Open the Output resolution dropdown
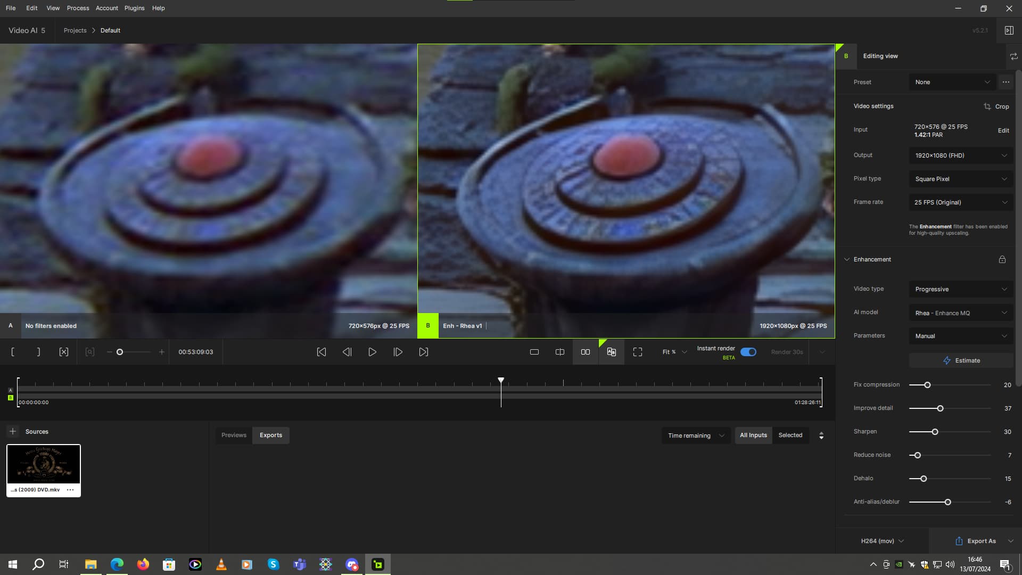Viewport: 1022px width, 575px height. (x=961, y=155)
